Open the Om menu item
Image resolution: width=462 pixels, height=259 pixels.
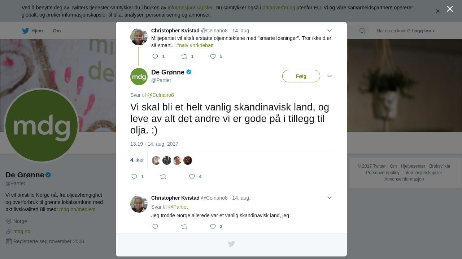pyautogui.click(x=57, y=31)
